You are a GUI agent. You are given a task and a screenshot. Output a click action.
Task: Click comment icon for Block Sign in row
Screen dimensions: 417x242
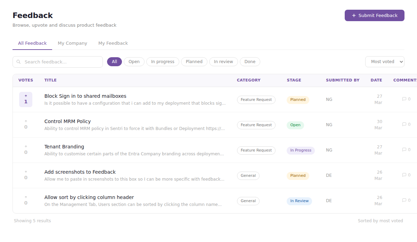406,99
